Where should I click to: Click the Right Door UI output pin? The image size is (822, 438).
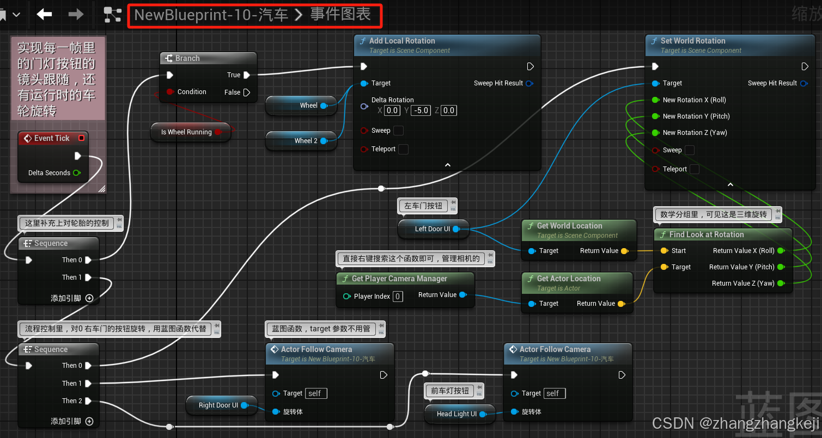pos(244,405)
